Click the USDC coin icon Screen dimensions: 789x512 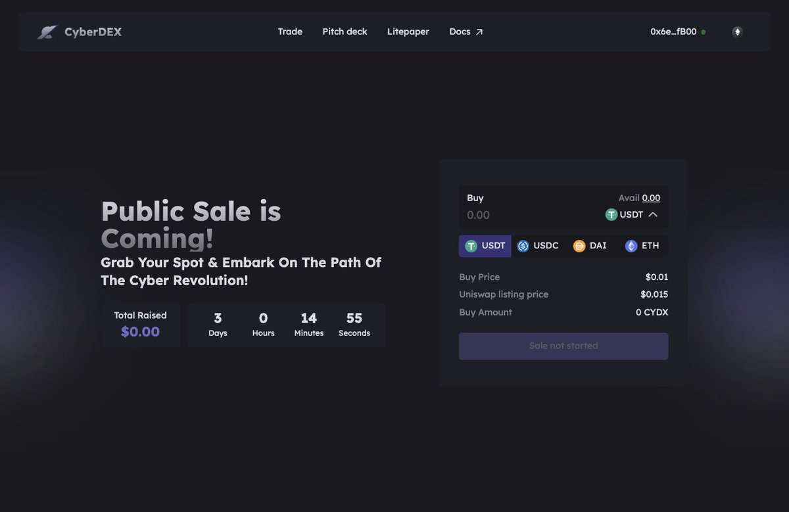click(523, 246)
